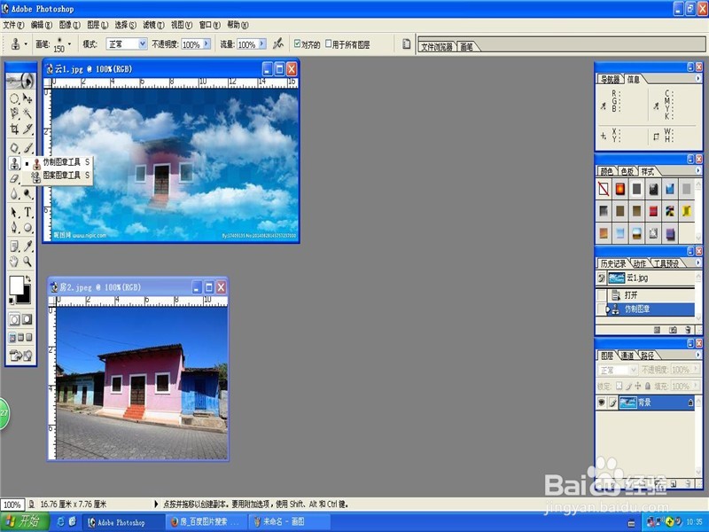
Task: Switch to Standard edit mode
Action: pyautogui.click(x=14, y=319)
